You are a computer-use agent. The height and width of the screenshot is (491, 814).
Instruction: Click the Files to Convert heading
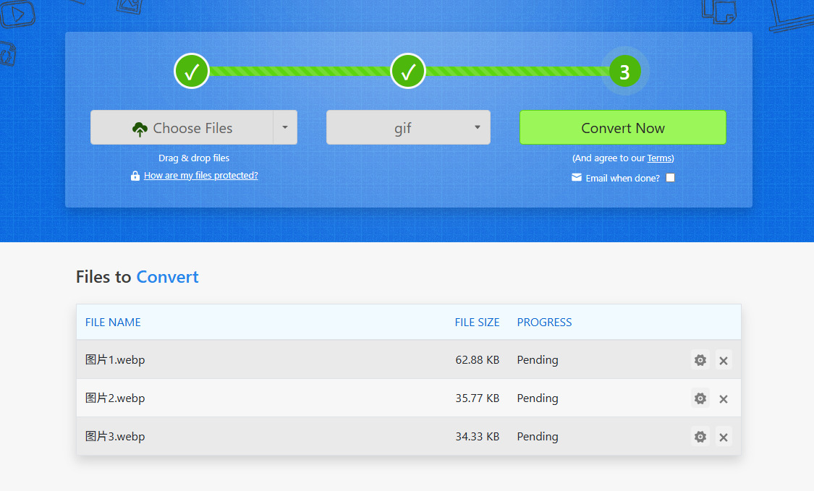[137, 277]
